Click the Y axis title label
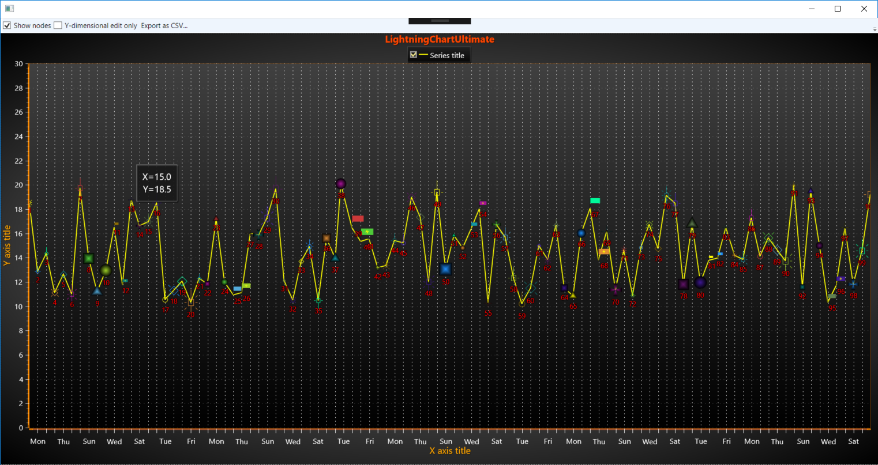 pyautogui.click(x=7, y=245)
